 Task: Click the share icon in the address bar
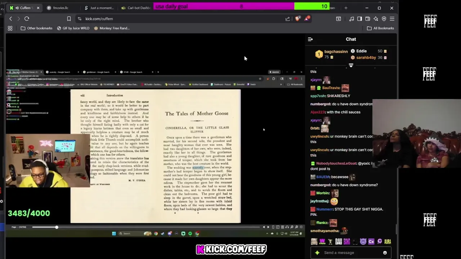pos(287,19)
